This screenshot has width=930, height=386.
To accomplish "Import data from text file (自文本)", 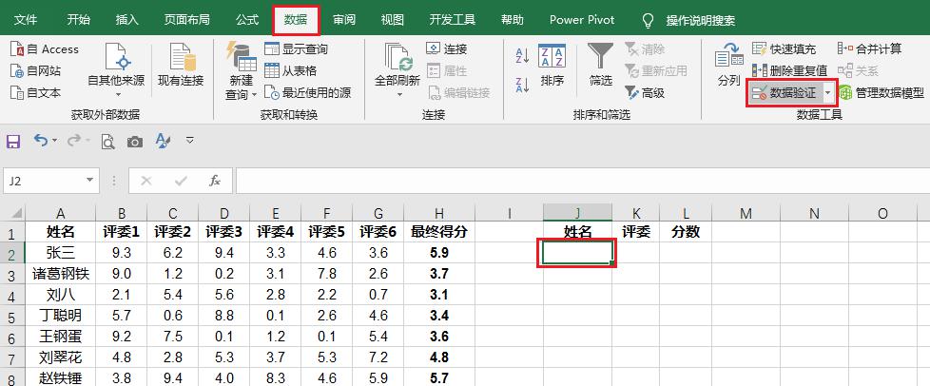I will [x=35, y=92].
